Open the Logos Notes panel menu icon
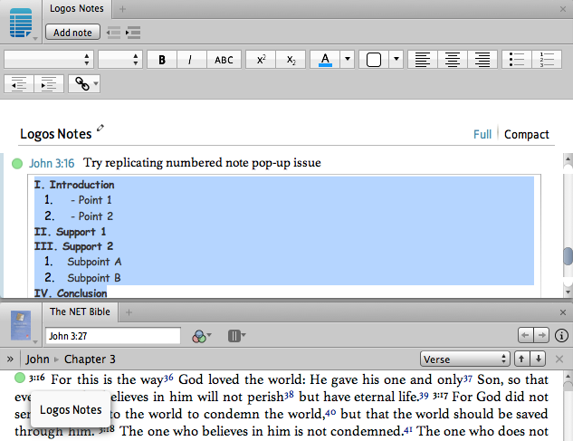 (21, 23)
